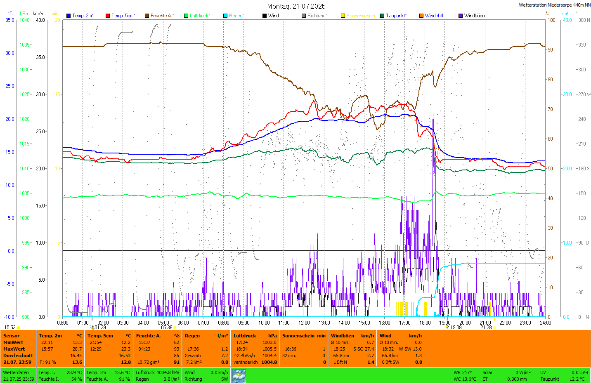Click the red Temp. 5cm legend square
This screenshot has width=591, height=384.
click(x=108, y=16)
